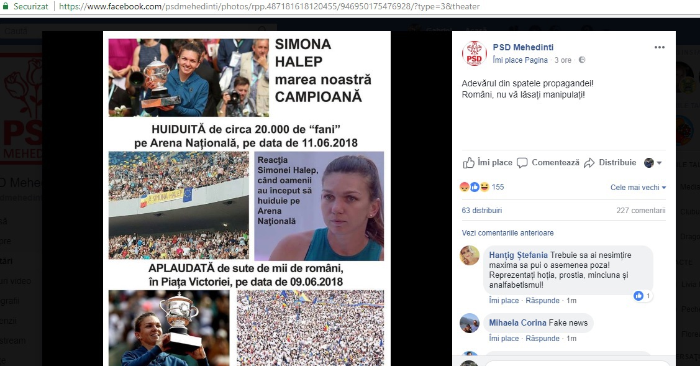Click the Comentează speech bubble icon

522,163
